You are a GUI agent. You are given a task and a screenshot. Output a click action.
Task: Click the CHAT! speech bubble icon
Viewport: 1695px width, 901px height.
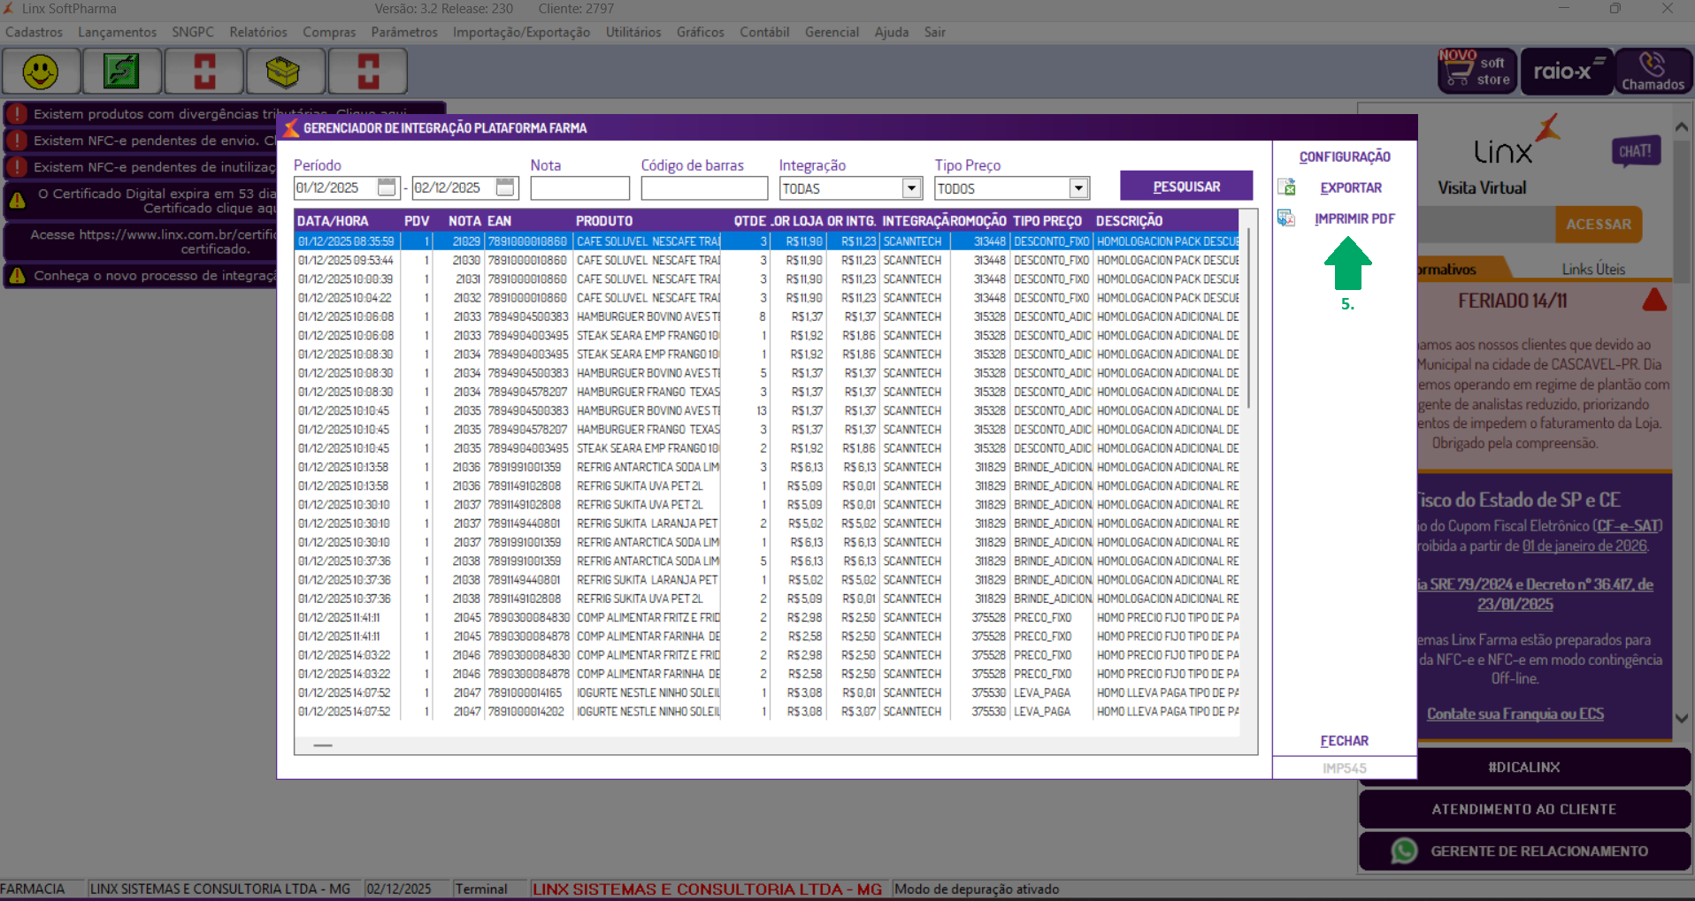point(1636,152)
